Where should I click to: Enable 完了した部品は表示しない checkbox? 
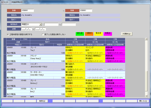click(x=43, y=34)
